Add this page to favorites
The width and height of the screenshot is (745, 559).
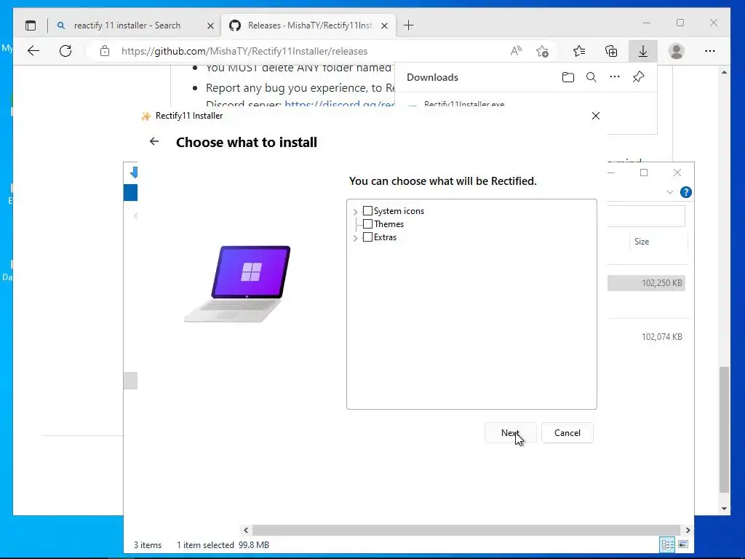542,51
